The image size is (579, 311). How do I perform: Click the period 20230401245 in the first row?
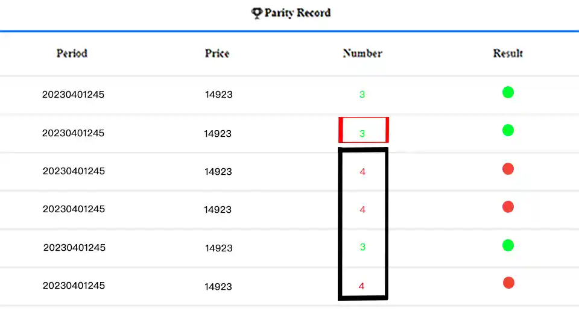[73, 94]
